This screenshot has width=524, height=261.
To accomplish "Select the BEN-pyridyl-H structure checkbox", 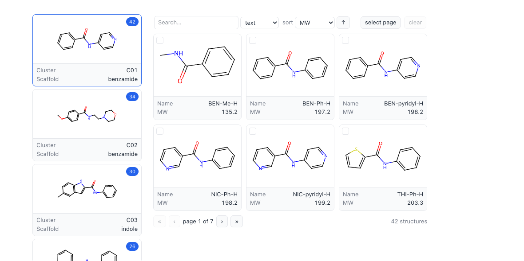I will [x=345, y=40].
